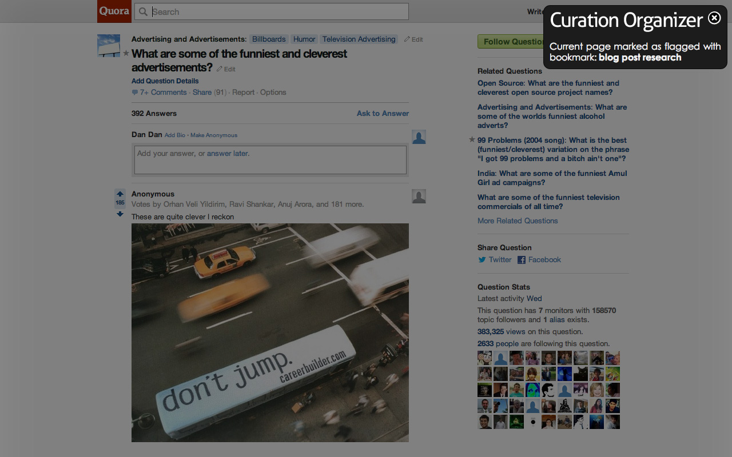Open the 99 Problems variation question
The width and height of the screenshot is (732, 457).
pyautogui.click(x=552, y=149)
